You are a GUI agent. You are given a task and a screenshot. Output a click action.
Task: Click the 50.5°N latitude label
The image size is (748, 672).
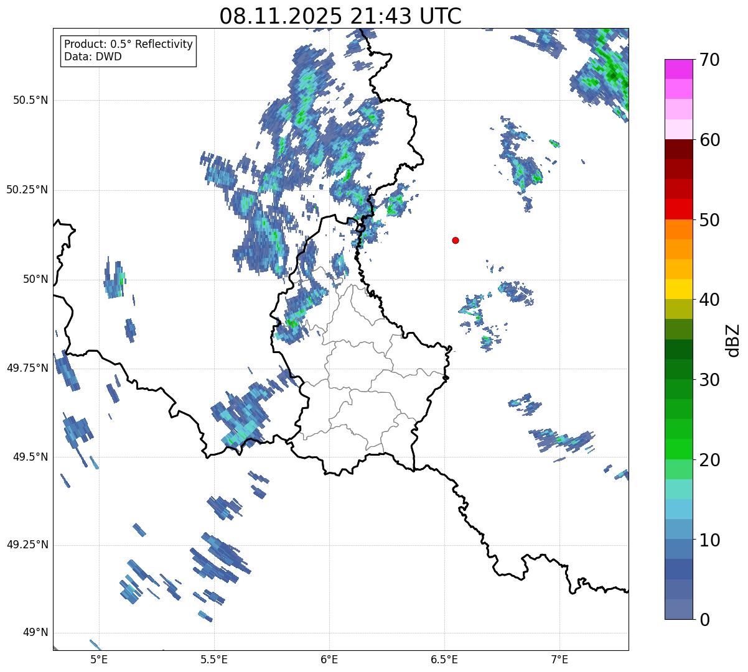coord(30,100)
